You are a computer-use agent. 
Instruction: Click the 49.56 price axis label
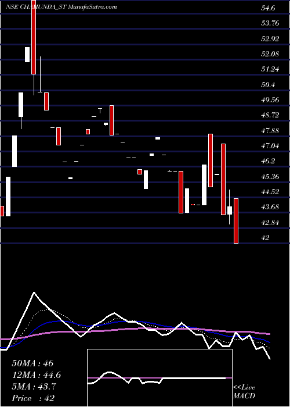tap(270, 100)
